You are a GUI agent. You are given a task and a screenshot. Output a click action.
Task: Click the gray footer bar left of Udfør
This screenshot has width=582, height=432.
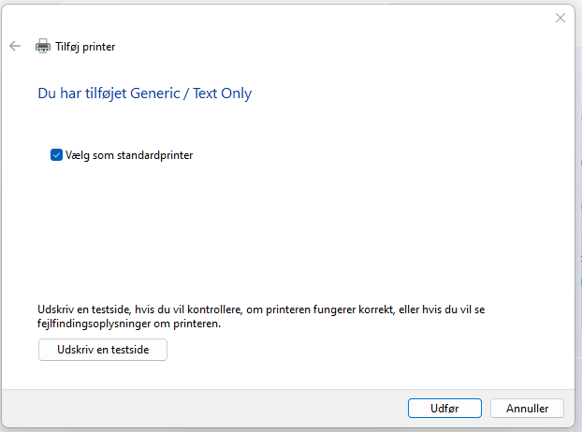204,409
